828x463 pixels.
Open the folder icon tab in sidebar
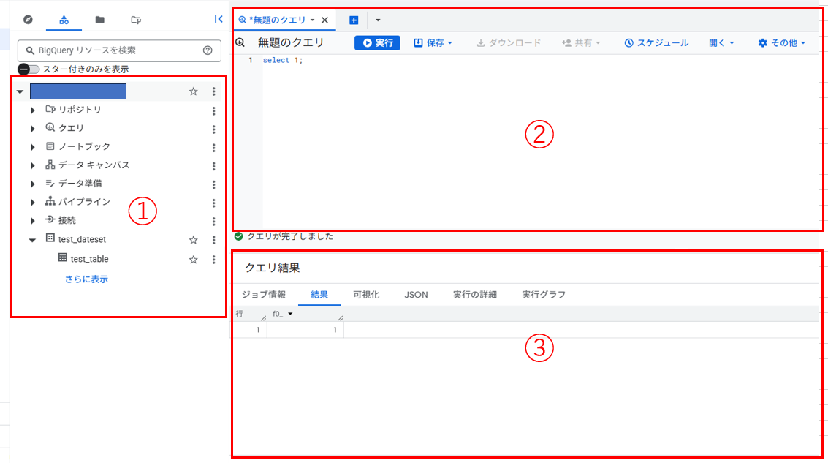coord(99,20)
